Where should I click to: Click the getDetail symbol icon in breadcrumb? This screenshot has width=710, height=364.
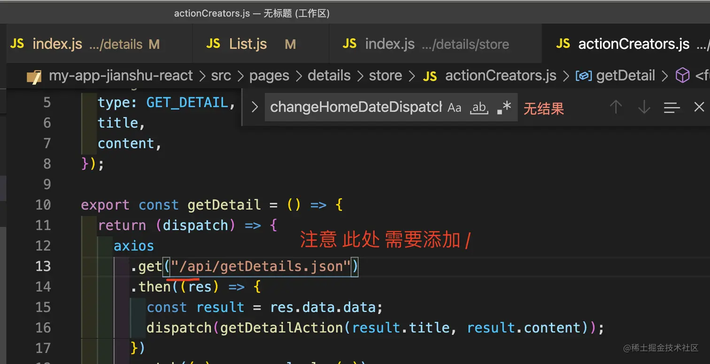(x=584, y=76)
